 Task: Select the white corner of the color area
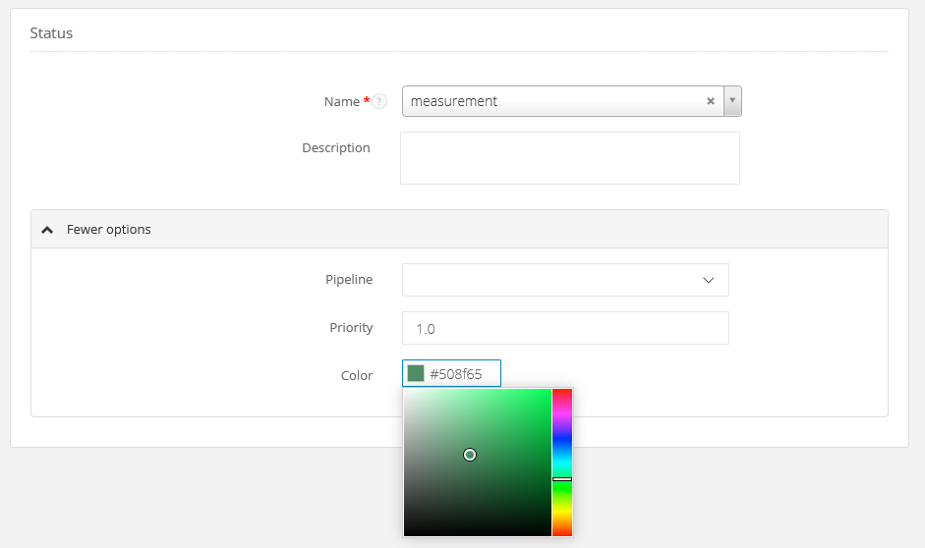click(x=406, y=391)
